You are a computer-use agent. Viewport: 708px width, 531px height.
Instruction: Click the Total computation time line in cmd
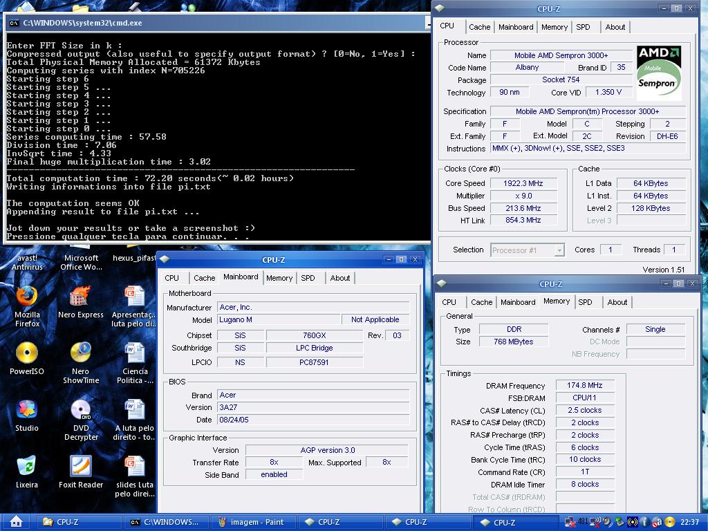150,178
